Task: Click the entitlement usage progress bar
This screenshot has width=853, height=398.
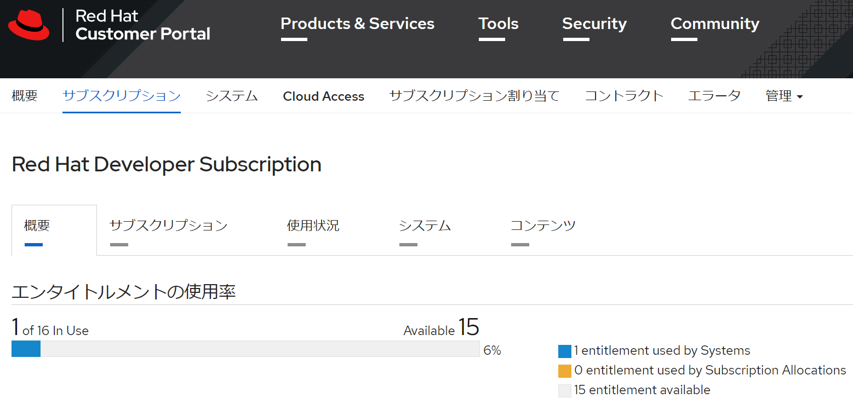Action: pos(245,349)
